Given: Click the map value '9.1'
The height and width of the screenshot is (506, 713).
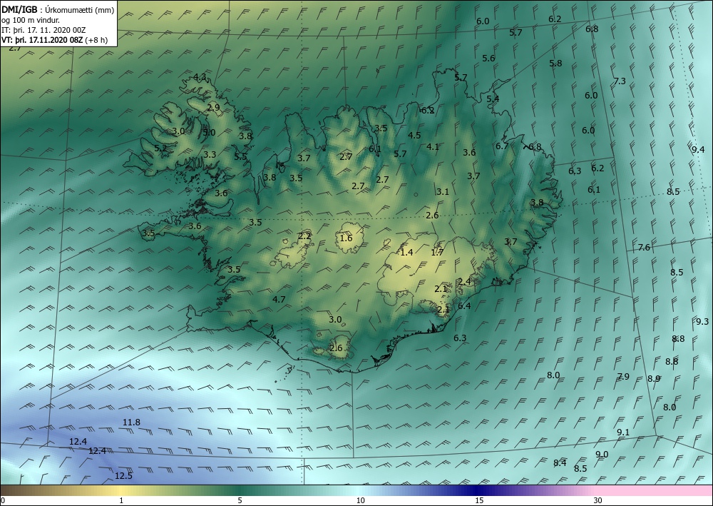Looking at the screenshot, I should 623,432.
